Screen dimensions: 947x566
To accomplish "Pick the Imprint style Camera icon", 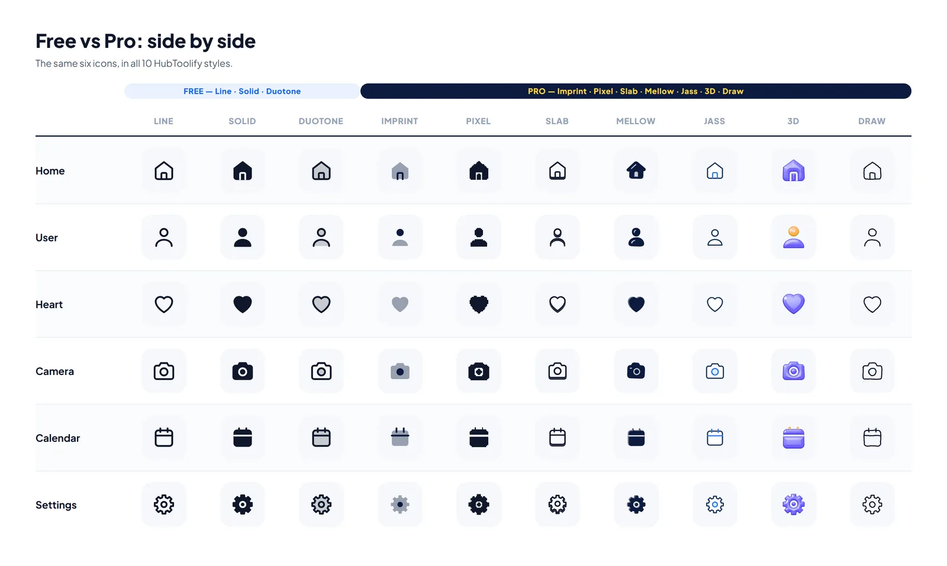I will point(400,371).
